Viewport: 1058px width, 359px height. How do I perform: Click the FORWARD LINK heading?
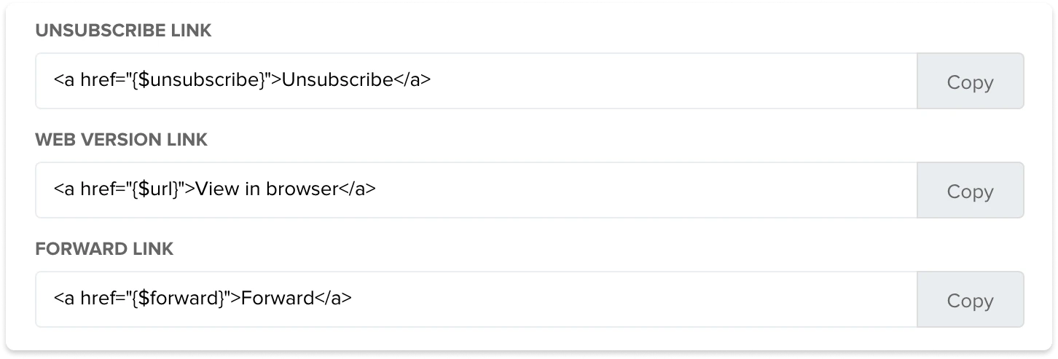click(x=104, y=249)
